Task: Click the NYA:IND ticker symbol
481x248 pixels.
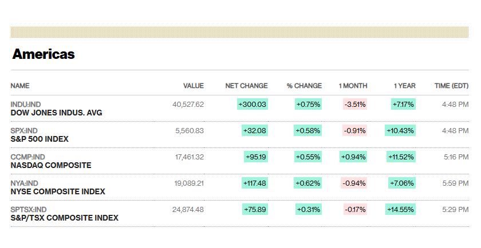Action: [24, 183]
